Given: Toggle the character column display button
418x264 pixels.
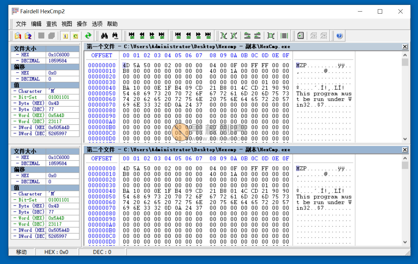Looking at the screenshot, I should tap(75, 36).
